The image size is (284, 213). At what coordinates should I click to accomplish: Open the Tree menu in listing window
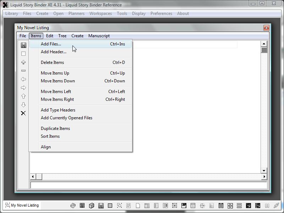tap(62, 36)
